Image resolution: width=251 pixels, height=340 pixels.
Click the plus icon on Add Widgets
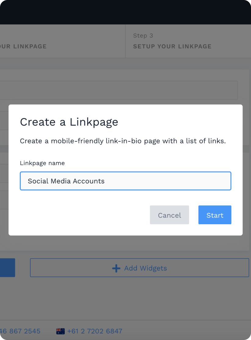[116, 268]
